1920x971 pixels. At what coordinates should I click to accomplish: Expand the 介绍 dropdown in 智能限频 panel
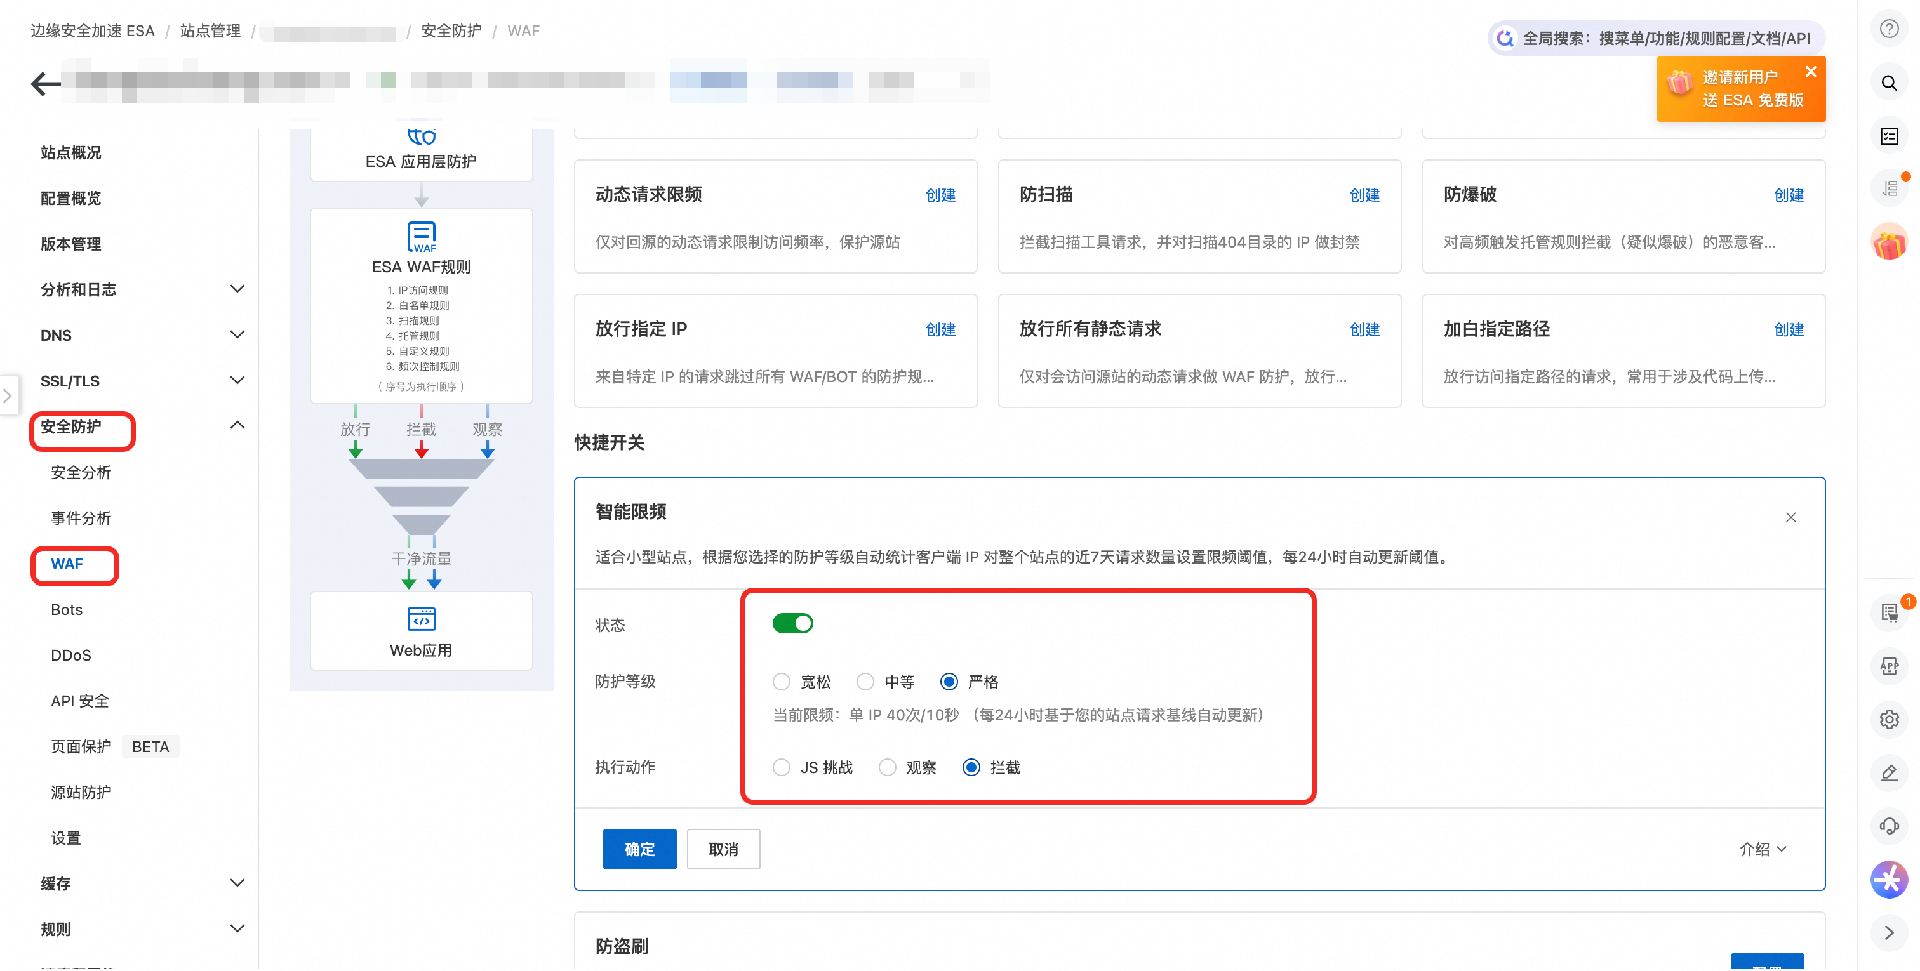click(1762, 849)
